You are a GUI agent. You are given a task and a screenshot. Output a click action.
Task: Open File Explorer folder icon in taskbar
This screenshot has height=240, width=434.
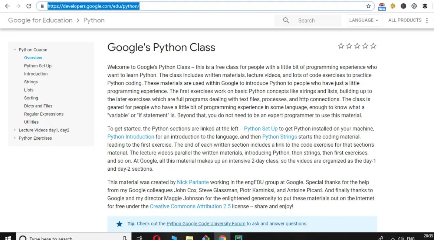[x=189, y=238]
